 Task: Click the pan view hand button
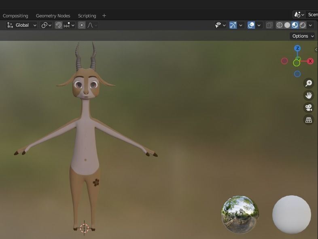coord(308,95)
